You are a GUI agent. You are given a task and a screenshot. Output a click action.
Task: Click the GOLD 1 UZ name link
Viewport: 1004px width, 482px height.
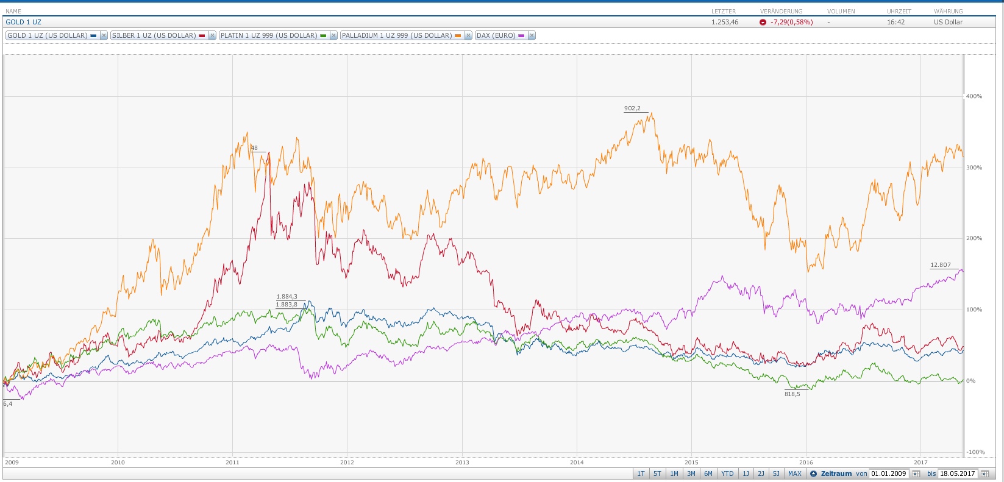[x=23, y=22]
